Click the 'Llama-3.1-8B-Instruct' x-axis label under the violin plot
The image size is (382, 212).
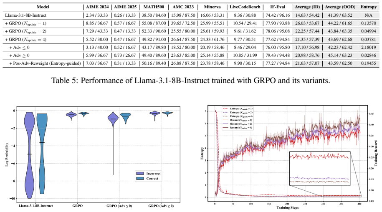[35, 206]
